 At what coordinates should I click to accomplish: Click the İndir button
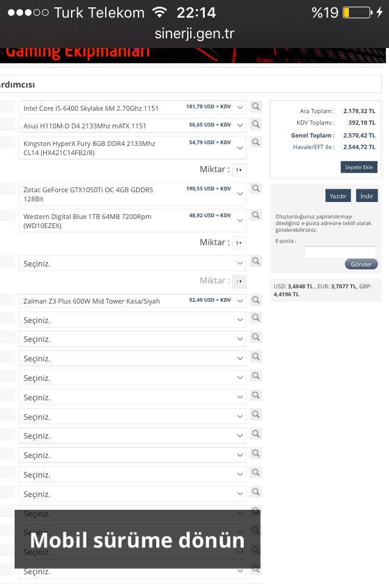pos(367,196)
